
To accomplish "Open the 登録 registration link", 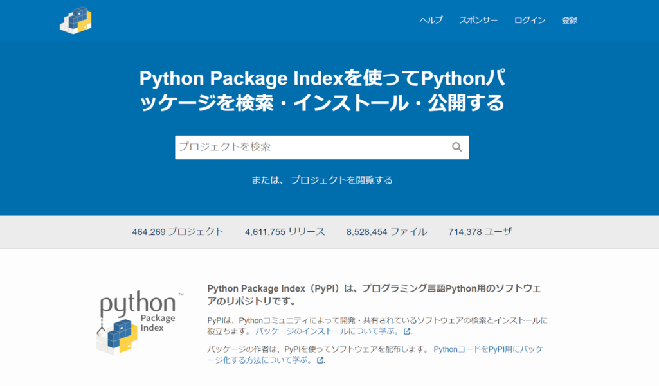I will tap(570, 20).
